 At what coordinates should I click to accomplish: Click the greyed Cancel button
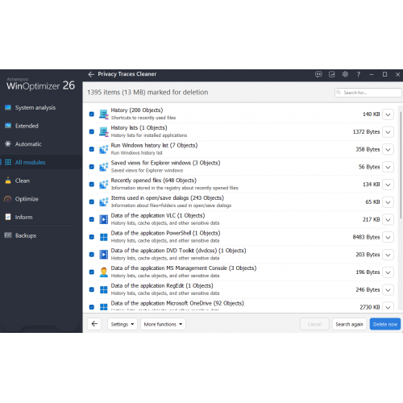pos(314,324)
